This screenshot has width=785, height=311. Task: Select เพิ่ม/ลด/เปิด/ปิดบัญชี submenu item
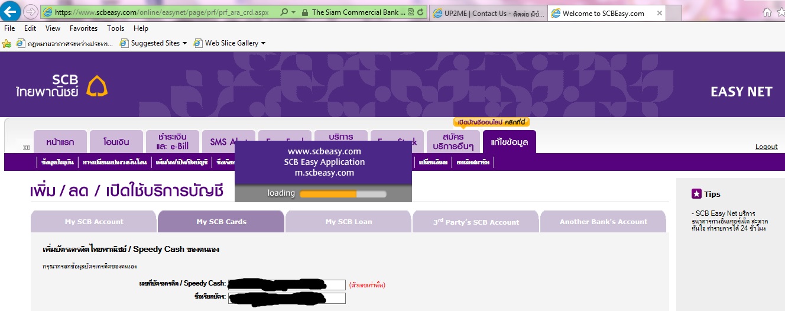[x=181, y=162]
